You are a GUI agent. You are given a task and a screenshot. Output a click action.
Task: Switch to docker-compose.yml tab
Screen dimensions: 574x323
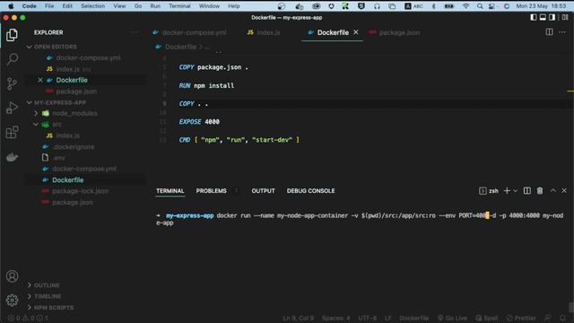[189, 32]
